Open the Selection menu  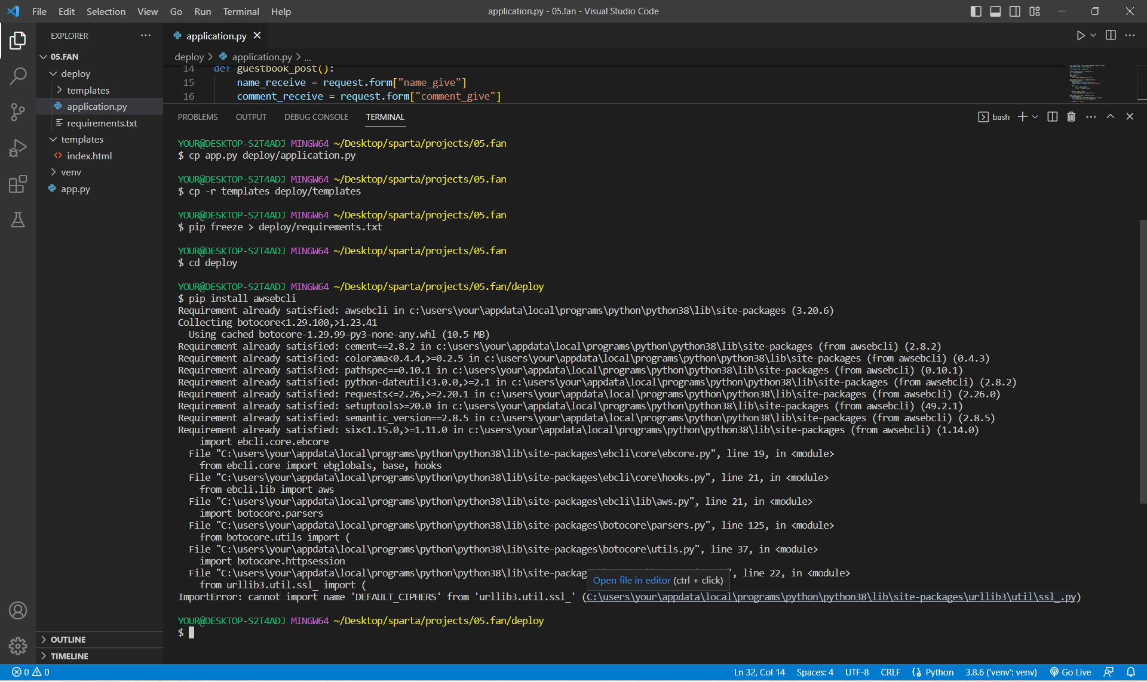[106, 11]
